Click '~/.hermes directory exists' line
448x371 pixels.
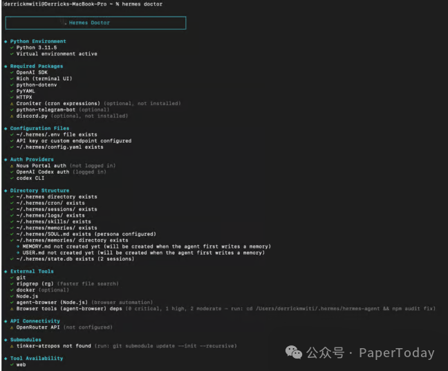57,197
